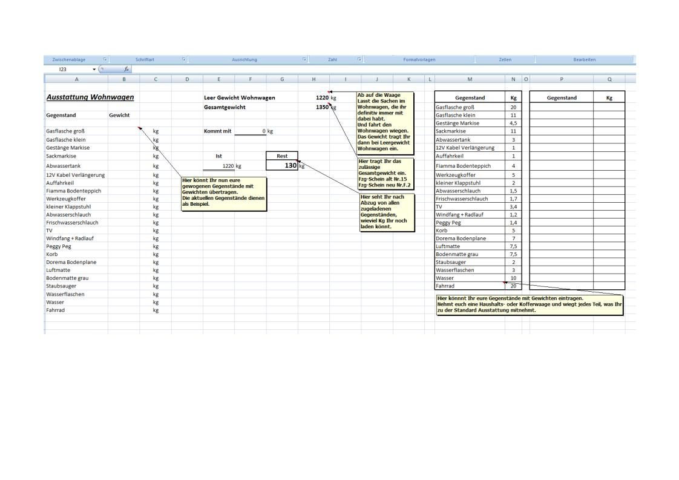The height and width of the screenshot is (480, 679).
Task: Select the 'Gewicht' header in column B
Action: pyautogui.click(x=119, y=115)
